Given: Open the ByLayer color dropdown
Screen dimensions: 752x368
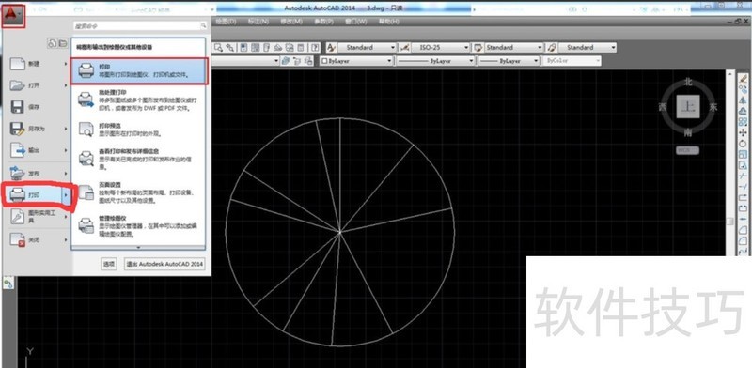Looking at the screenshot, I should point(356,61).
